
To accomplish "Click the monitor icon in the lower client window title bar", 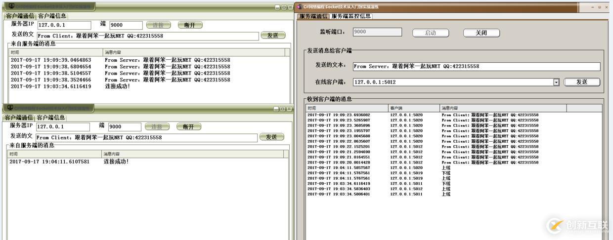I will [10, 108].
